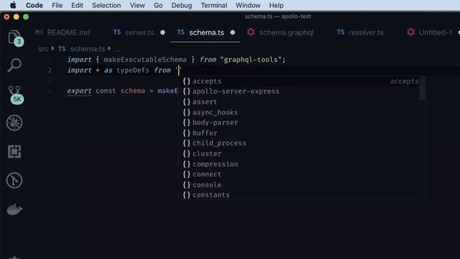Image resolution: width=460 pixels, height=259 pixels.
Task: Open the Terminal menu
Action: (x=214, y=5)
